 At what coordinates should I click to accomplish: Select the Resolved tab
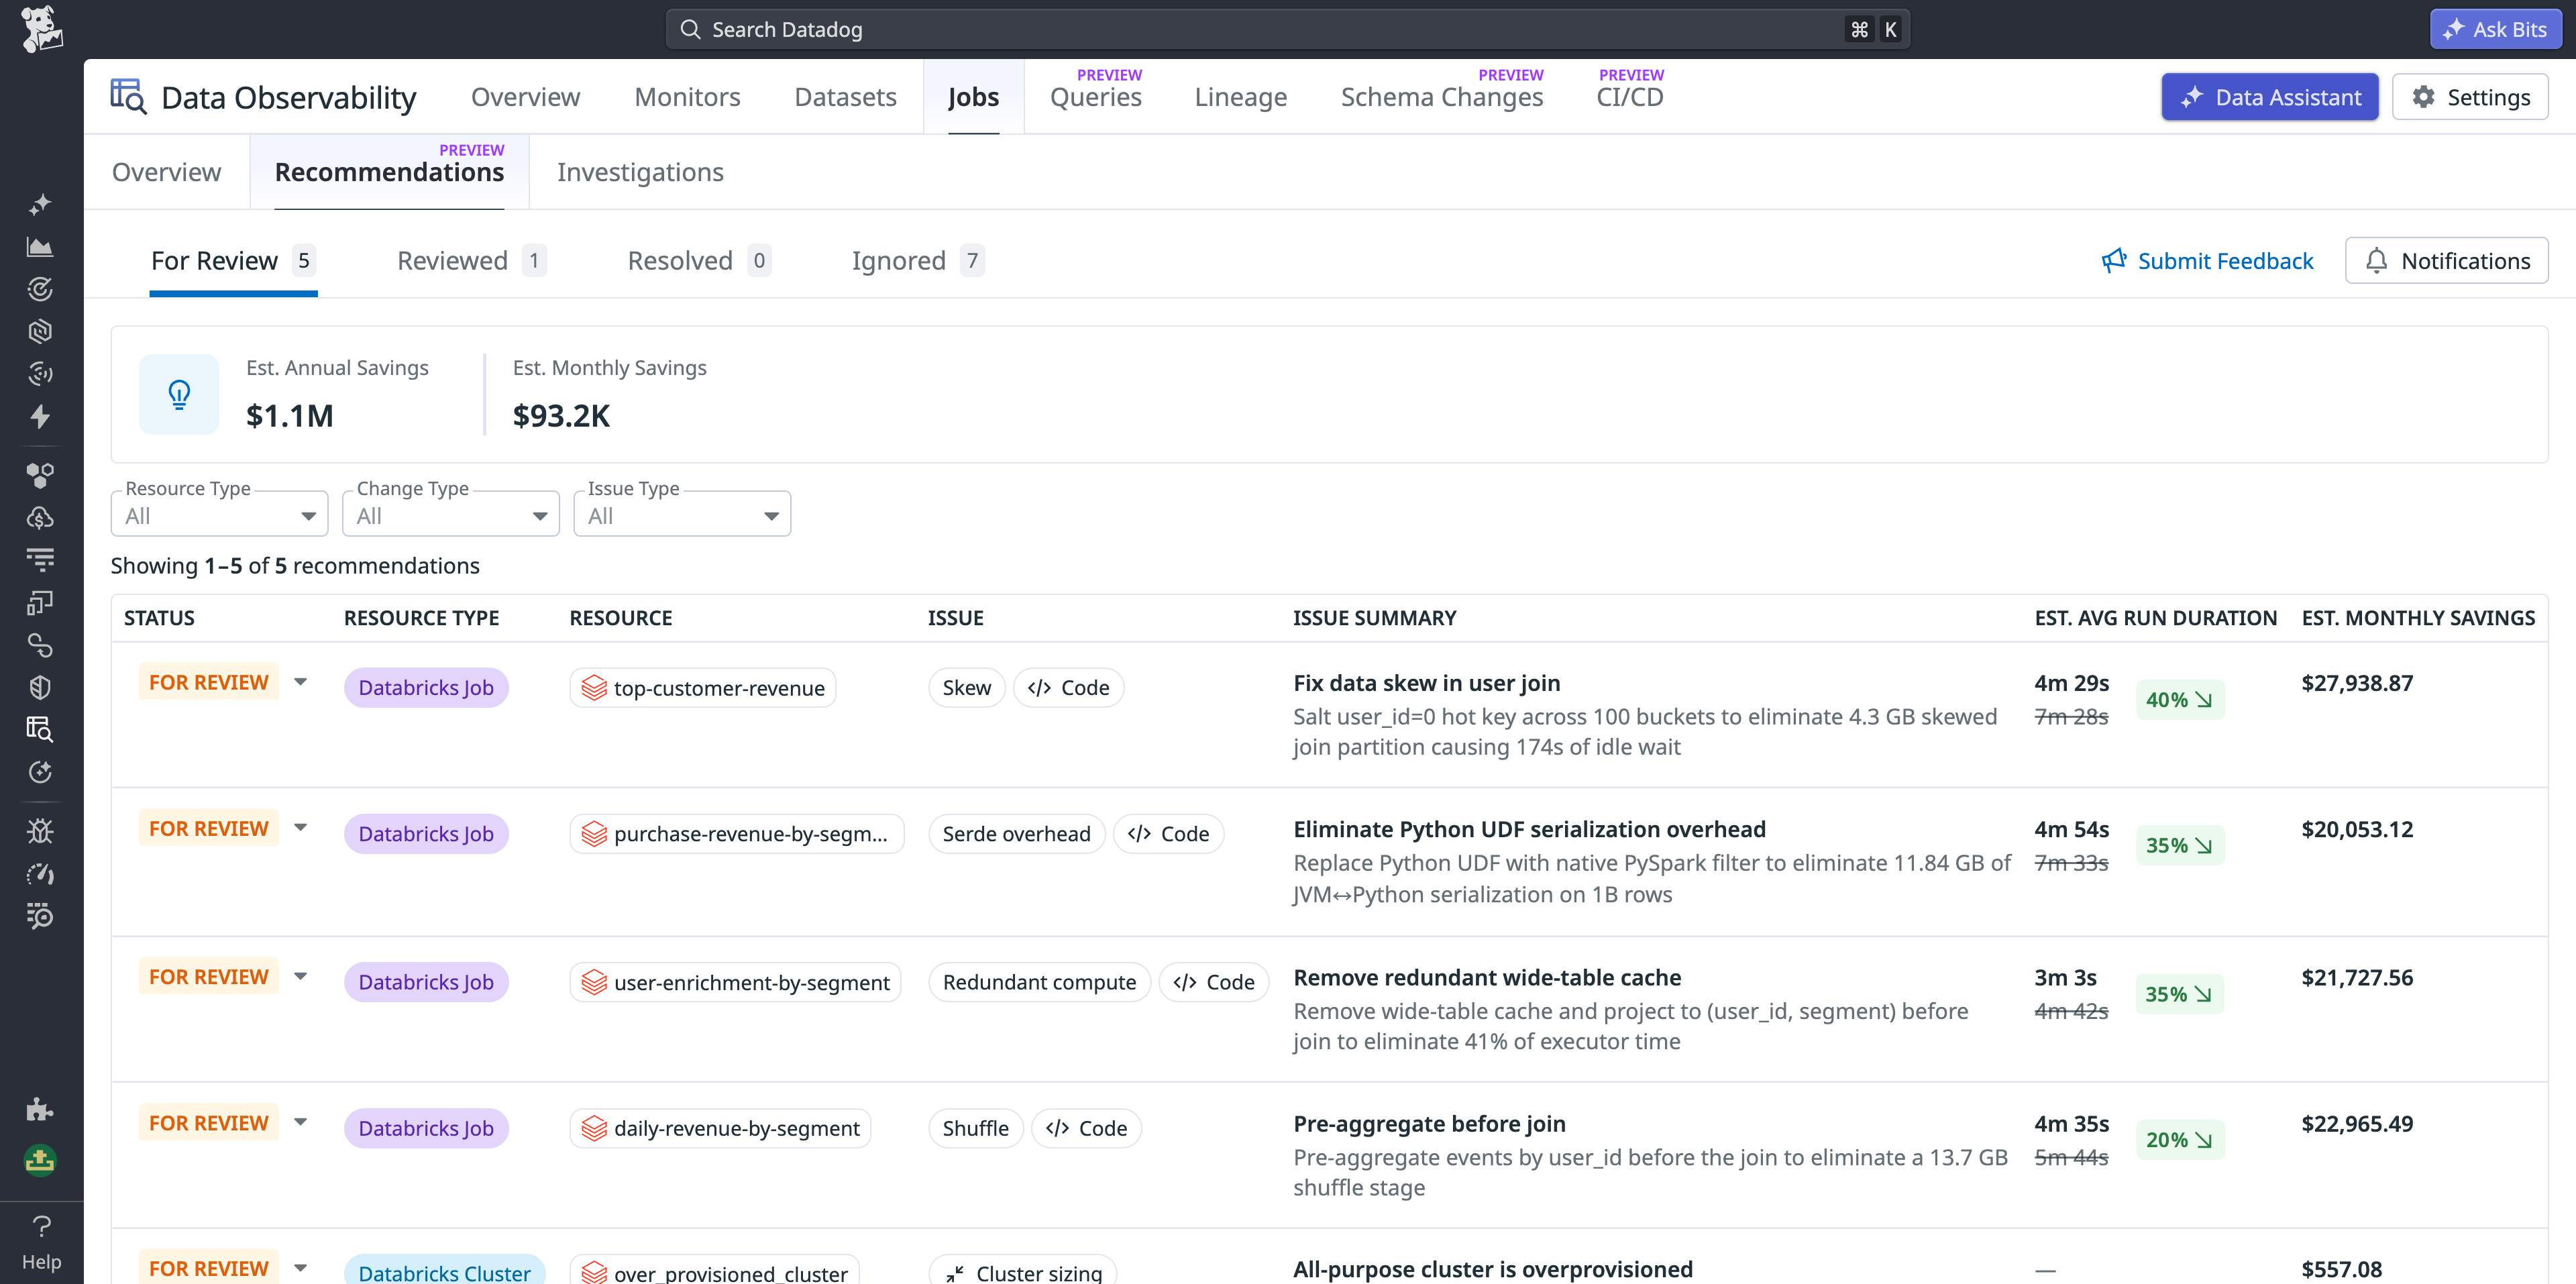click(x=699, y=261)
